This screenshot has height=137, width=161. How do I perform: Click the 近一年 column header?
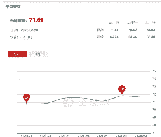coord(150,22)
